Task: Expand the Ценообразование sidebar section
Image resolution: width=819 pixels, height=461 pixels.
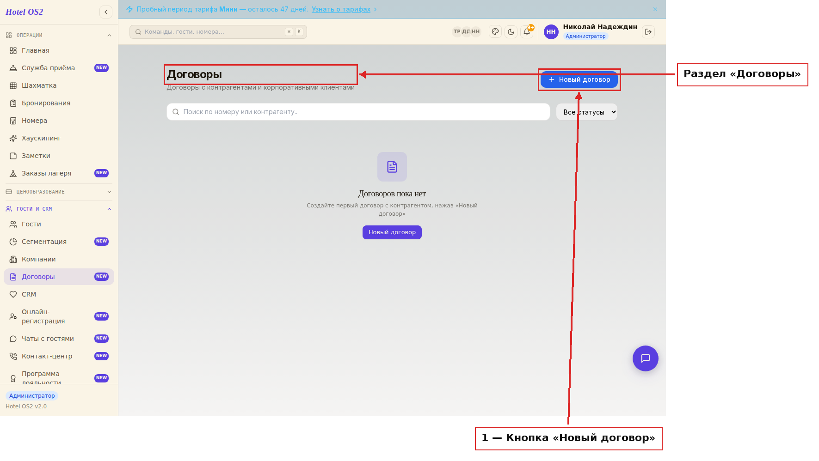Action: 59,192
